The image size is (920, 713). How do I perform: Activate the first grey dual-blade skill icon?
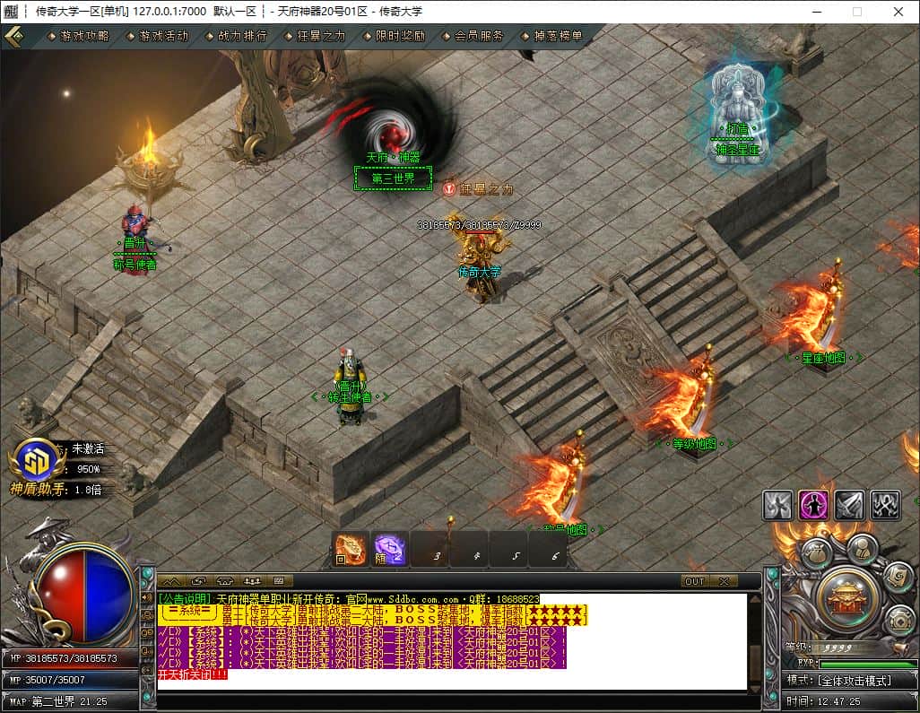(778, 505)
